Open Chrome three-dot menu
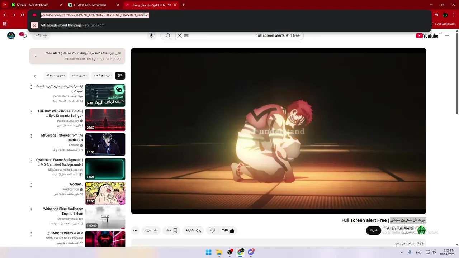The image size is (459, 258). 454,15
